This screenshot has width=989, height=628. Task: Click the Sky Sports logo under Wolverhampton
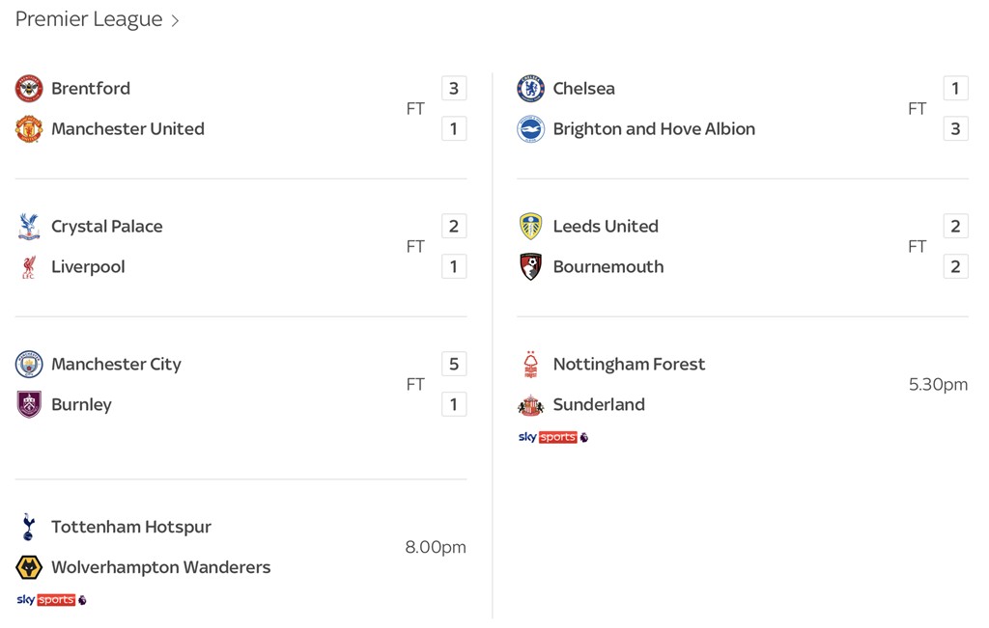point(51,600)
